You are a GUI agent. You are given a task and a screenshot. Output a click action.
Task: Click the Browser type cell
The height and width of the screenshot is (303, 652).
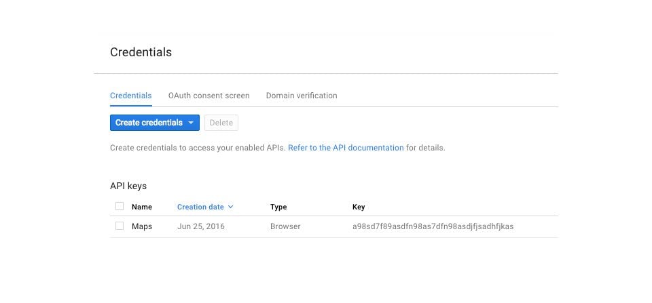point(285,226)
